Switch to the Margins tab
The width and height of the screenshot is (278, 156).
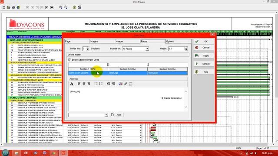point(103,42)
